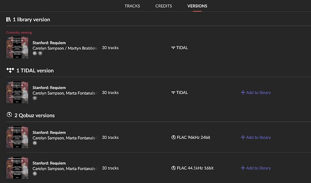
Task: Click the library badge under the current version
Action: click(35, 53)
